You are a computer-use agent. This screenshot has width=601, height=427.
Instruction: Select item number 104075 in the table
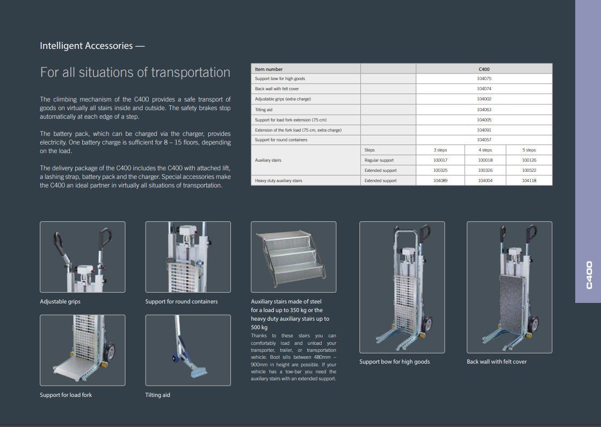[484, 78]
